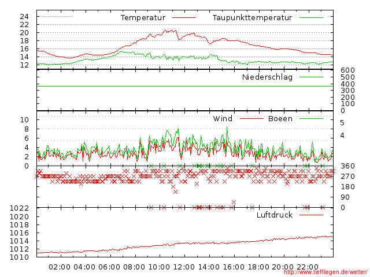Image resolution: width=370 pixels, height=277 pixels.
Task: Click the Boeen legend label
Action: [280, 118]
